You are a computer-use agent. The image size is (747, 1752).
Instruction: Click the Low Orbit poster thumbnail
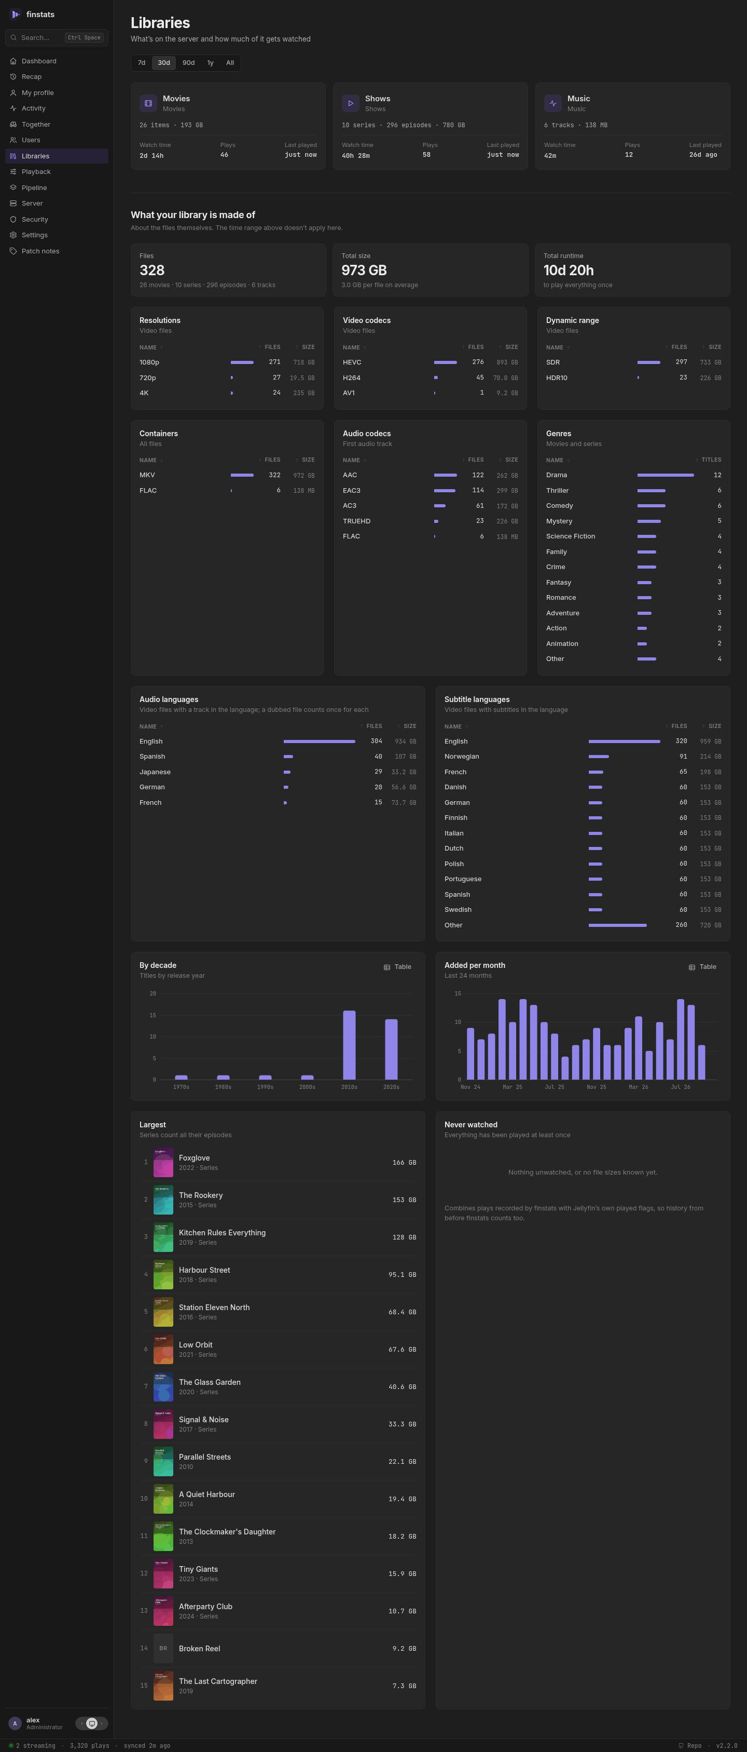click(163, 1350)
